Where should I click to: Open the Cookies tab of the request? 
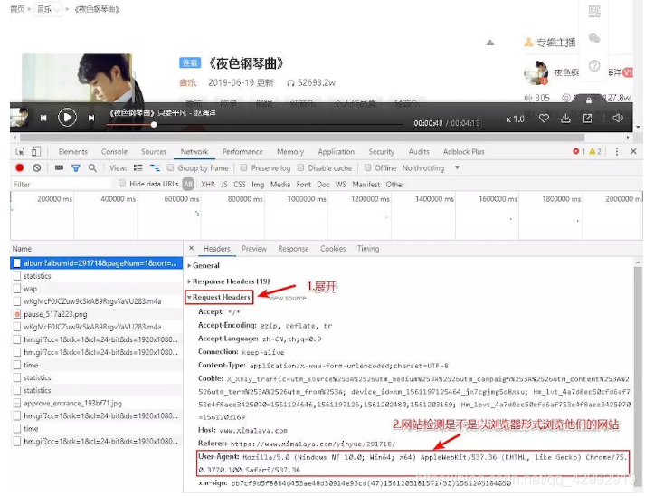333,249
